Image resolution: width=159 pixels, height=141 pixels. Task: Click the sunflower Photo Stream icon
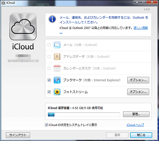(57, 92)
